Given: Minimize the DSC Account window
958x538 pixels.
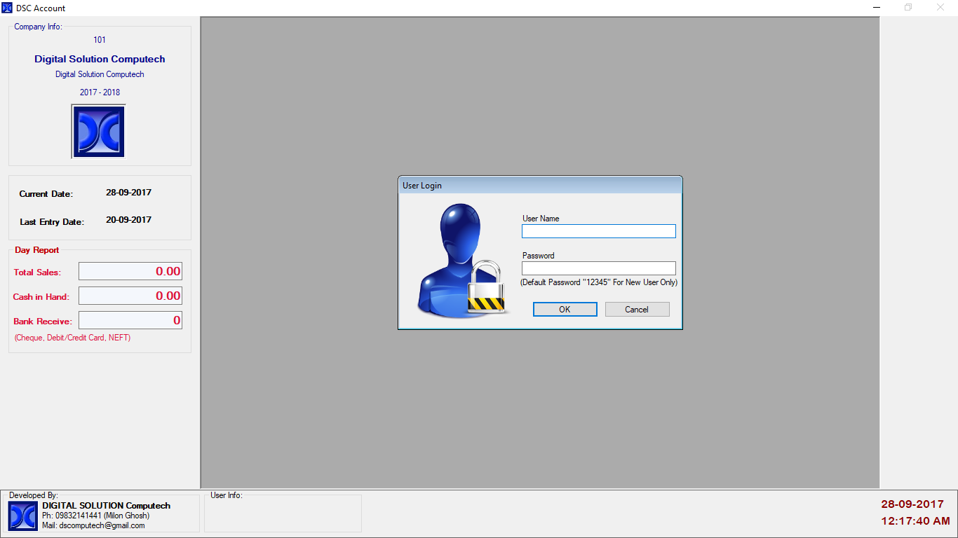Looking at the screenshot, I should [x=876, y=8].
